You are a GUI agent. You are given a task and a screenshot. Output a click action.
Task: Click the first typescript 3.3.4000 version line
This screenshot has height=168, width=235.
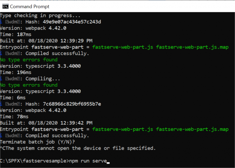click(x=40, y=66)
